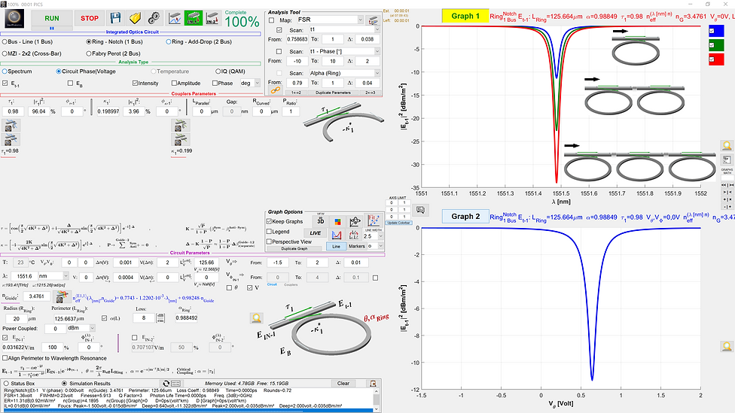Screen dimensions: 735x413
Task: Choose Spectrum analysis type
Action: point(17,71)
